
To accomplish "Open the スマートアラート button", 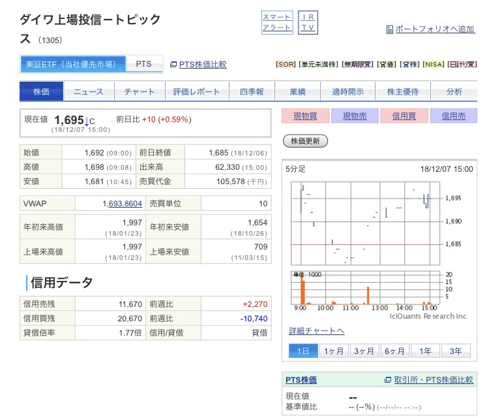I will (x=277, y=23).
